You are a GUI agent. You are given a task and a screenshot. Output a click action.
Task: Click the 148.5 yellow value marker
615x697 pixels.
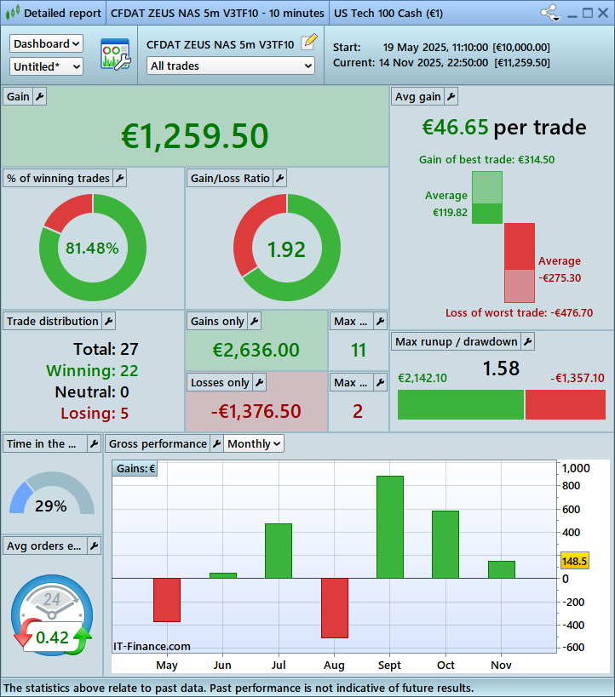pos(574,561)
